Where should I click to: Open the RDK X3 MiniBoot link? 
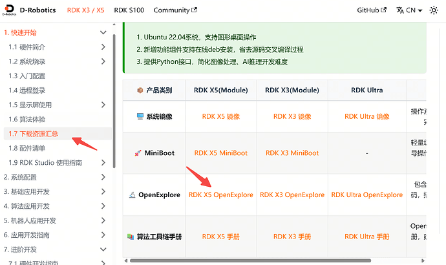pyautogui.click(x=292, y=153)
